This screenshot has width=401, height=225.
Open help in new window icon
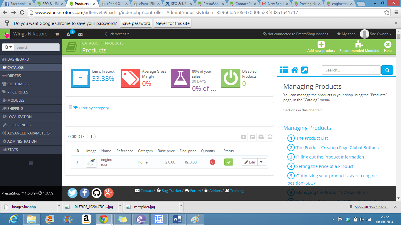pos(304,70)
